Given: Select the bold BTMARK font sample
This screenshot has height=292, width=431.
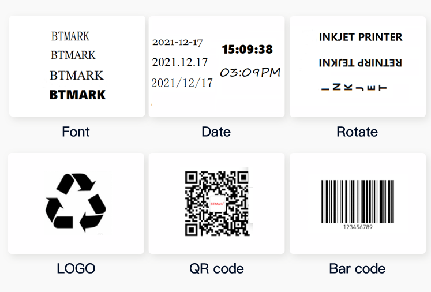Looking at the screenshot, I should click(77, 95).
